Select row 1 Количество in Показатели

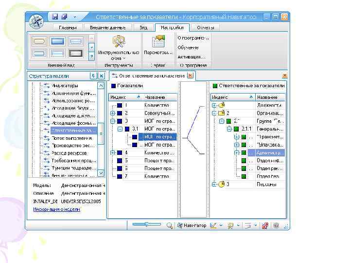143,105
